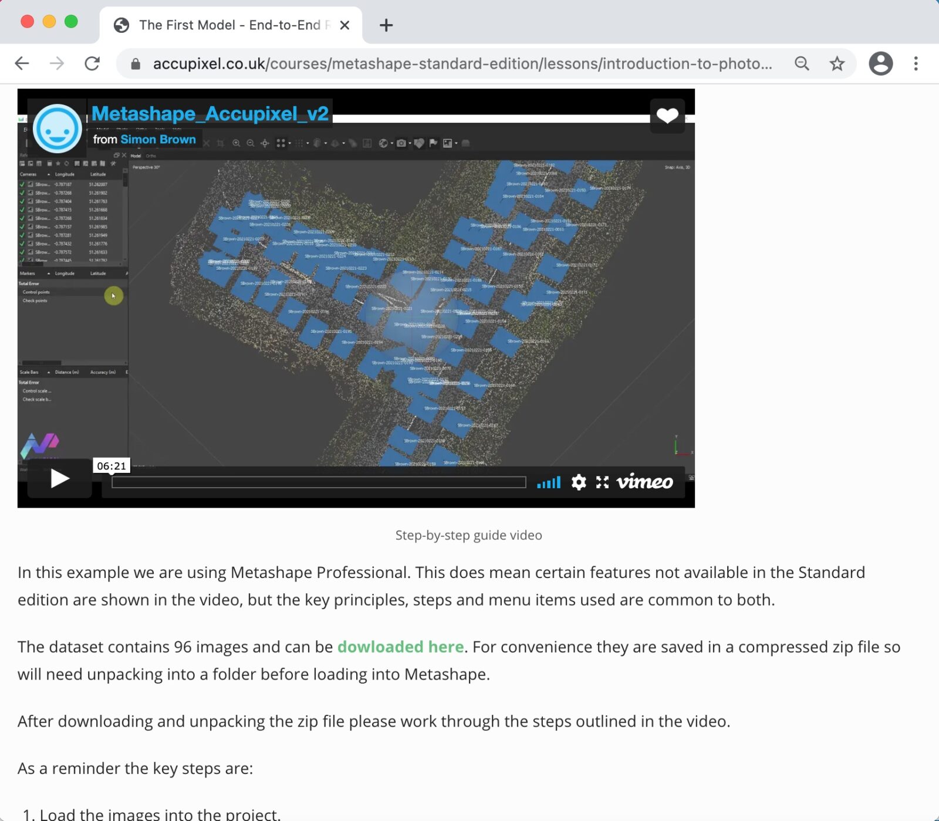Open the dropdown arrow next to the capture camera icon
The image size is (939, 821).
point(410,143)
